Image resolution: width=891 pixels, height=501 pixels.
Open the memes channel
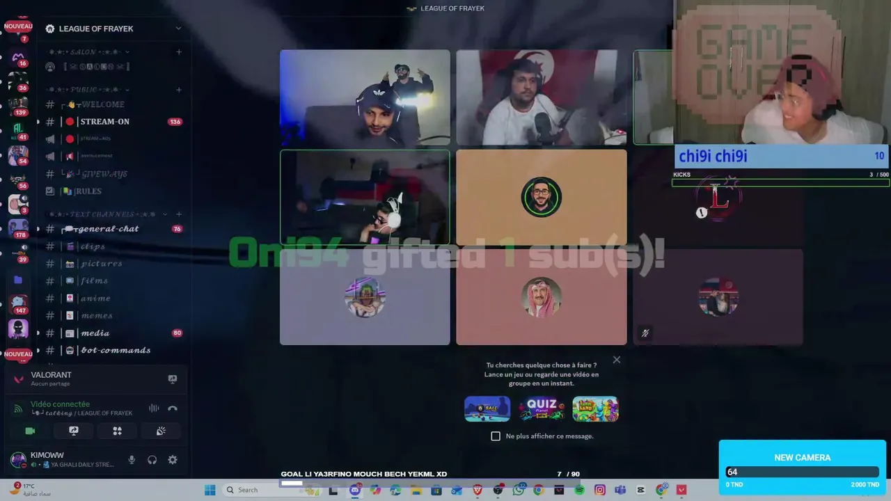tap(113, 316)
